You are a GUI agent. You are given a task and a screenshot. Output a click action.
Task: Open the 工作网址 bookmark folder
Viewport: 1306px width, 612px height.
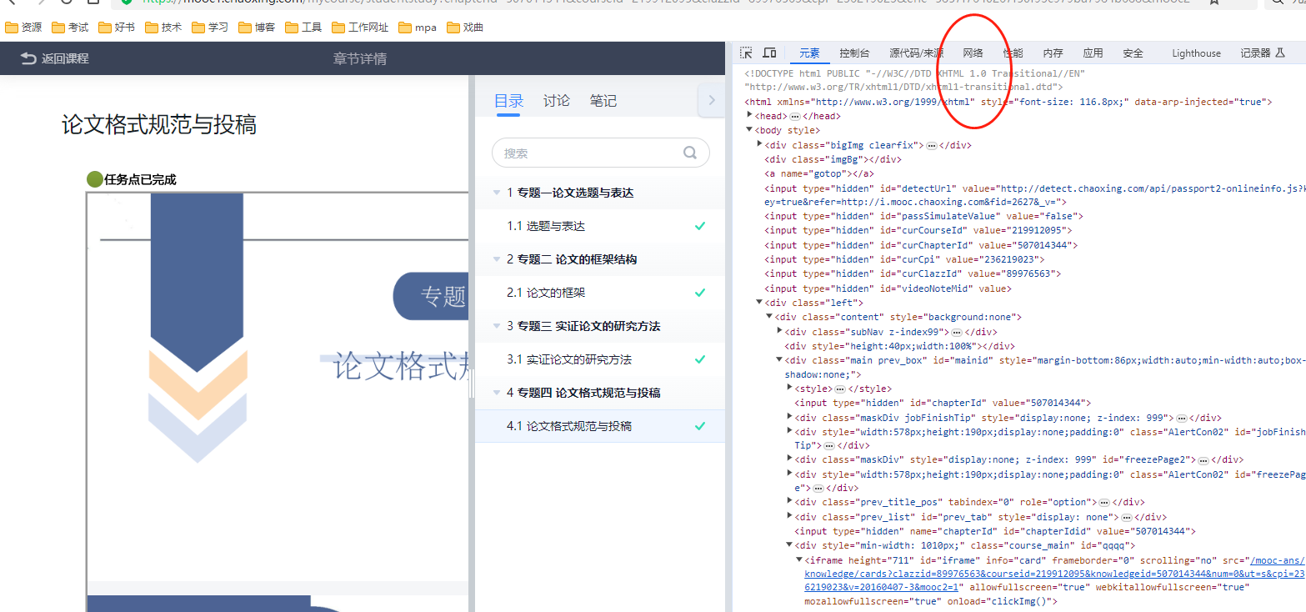click(360, 28)
